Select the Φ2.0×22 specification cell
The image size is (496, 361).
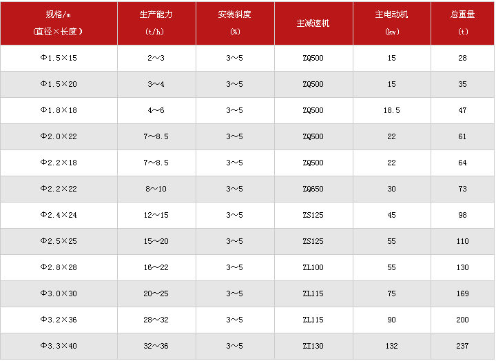59,137
